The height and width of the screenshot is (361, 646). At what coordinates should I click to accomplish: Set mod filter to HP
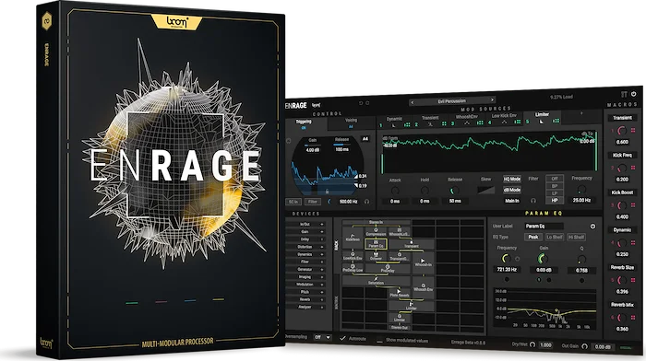tap(555, 200)
